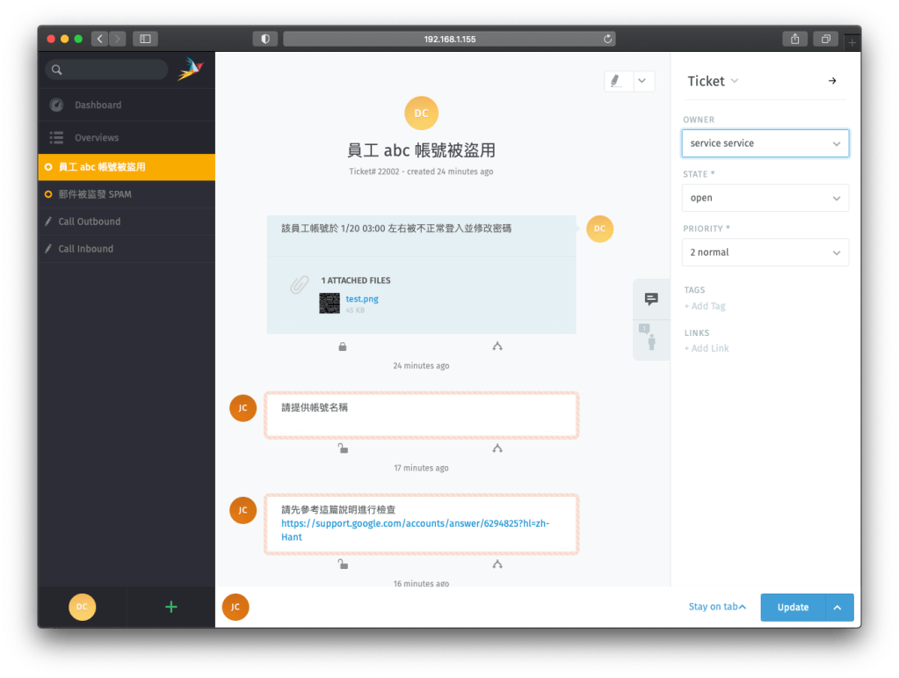The height and width of the screenshot is (678, 899).
Task: Click the paperclip attachment icon
Action: tap(300, 285)
